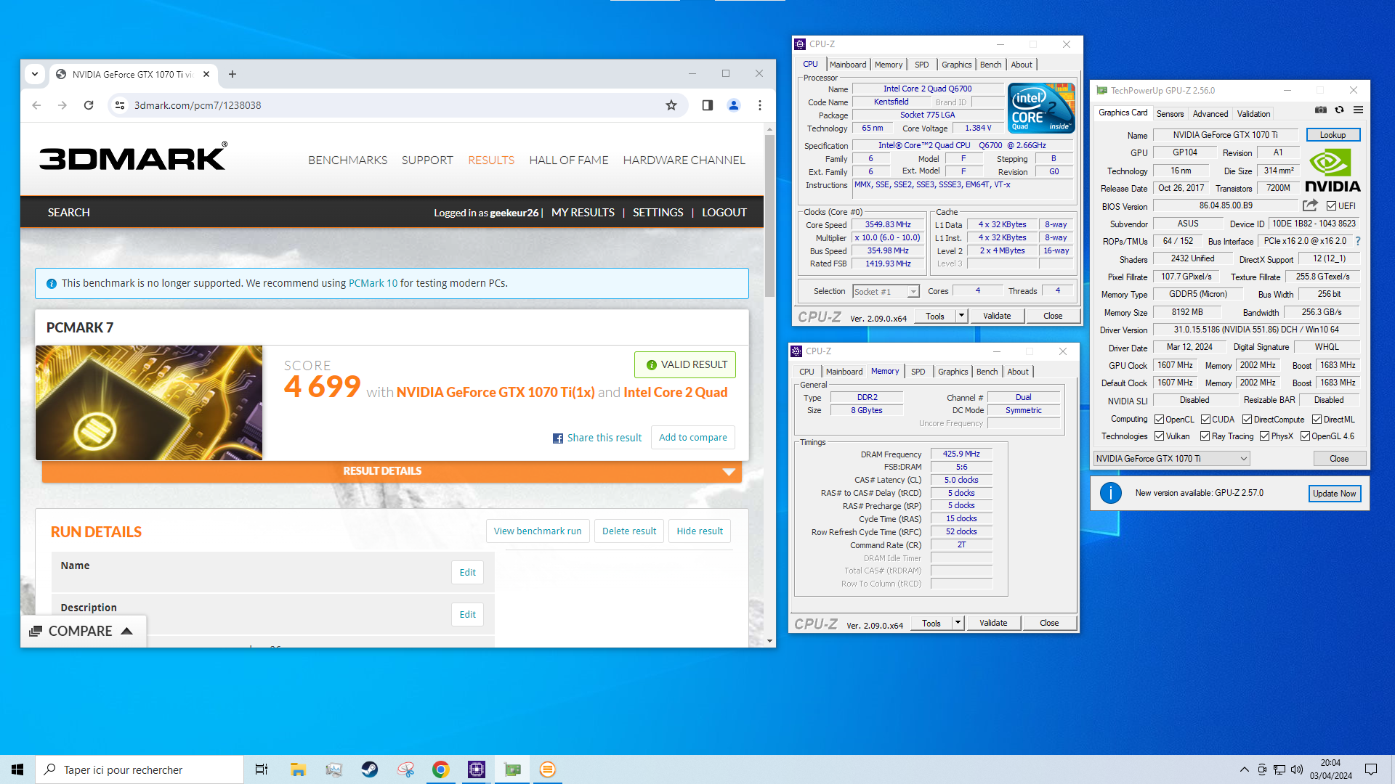Image resolution: width=1395 pixels, height=784 pixels.
Task: Open Google Chrome from the taskbar
Action: 440,769
